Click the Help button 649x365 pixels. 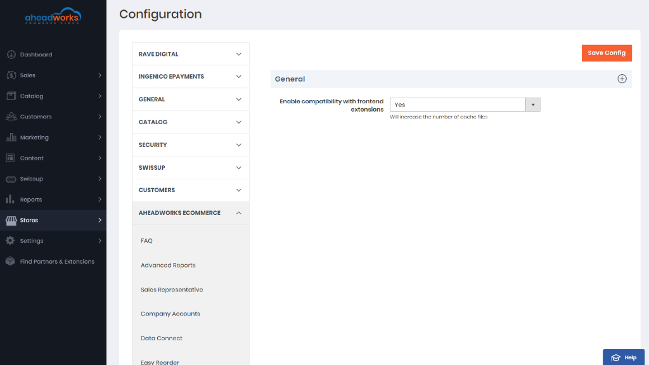point(624,357)
